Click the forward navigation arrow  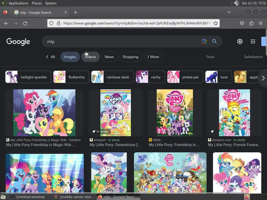tap(16, 23)
